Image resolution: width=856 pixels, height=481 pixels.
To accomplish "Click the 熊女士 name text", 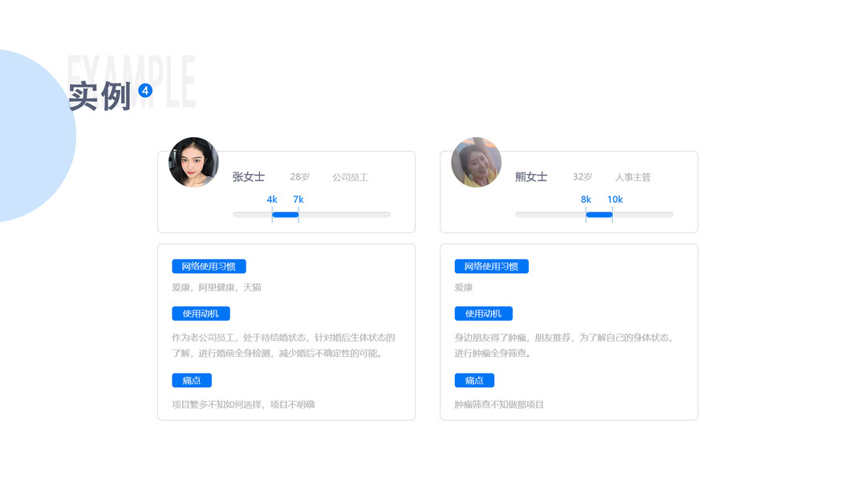I will click(531, 176).
